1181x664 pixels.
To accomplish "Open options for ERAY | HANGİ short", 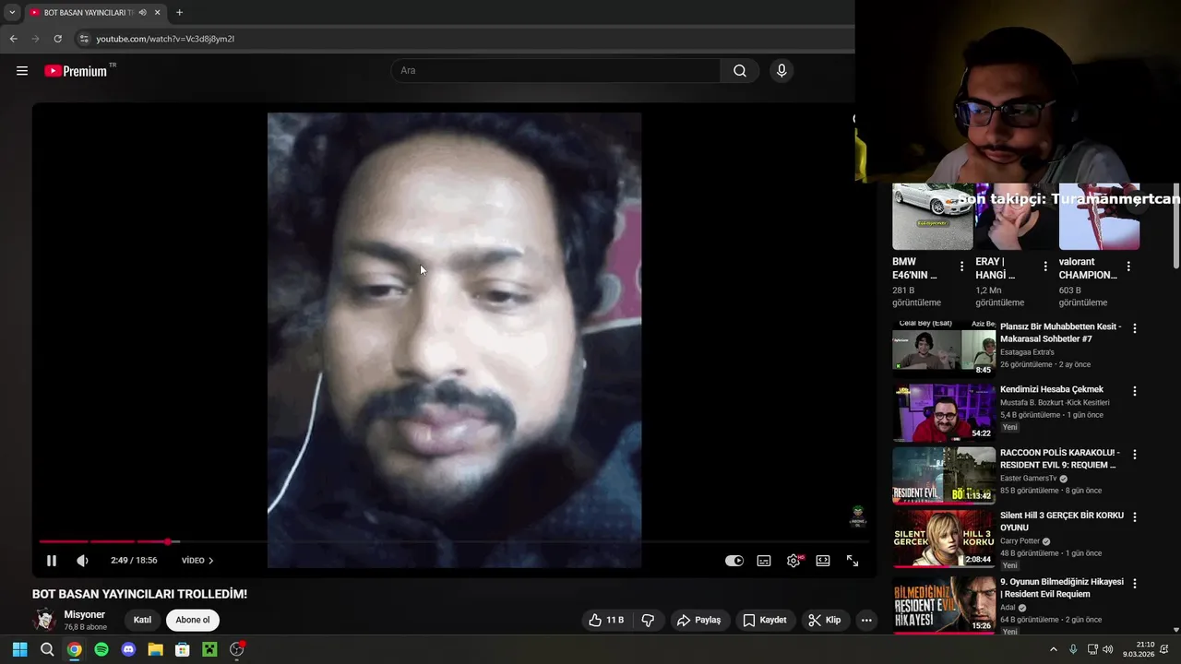I will (x=1044, y=267).
